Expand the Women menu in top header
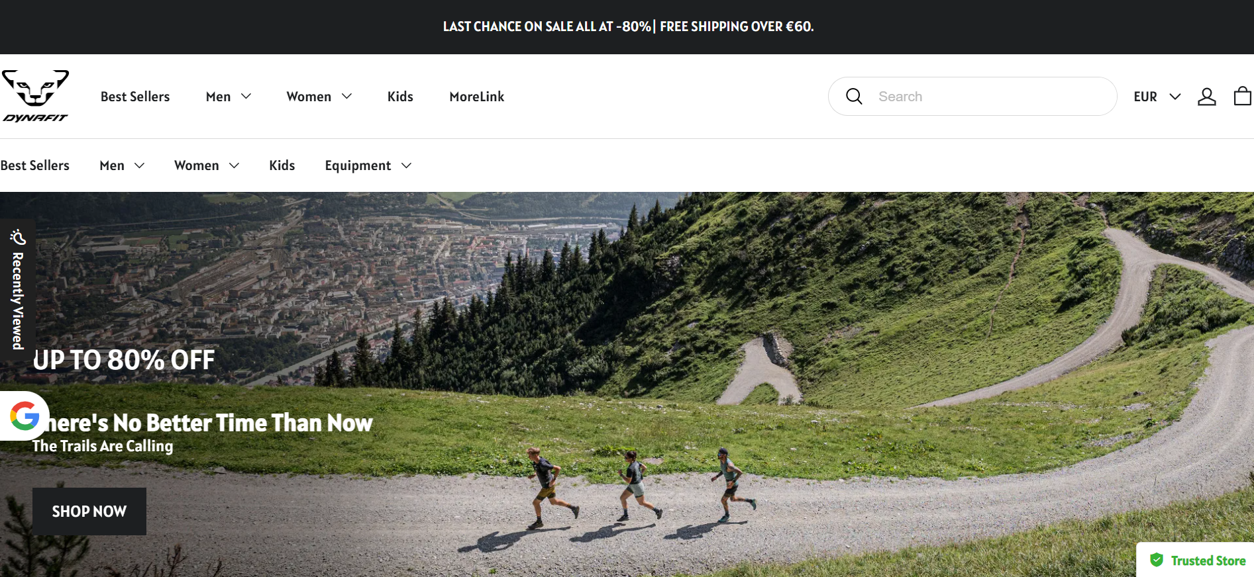The height and width of the screenshot is (577, 1254). tap(319, 97)
